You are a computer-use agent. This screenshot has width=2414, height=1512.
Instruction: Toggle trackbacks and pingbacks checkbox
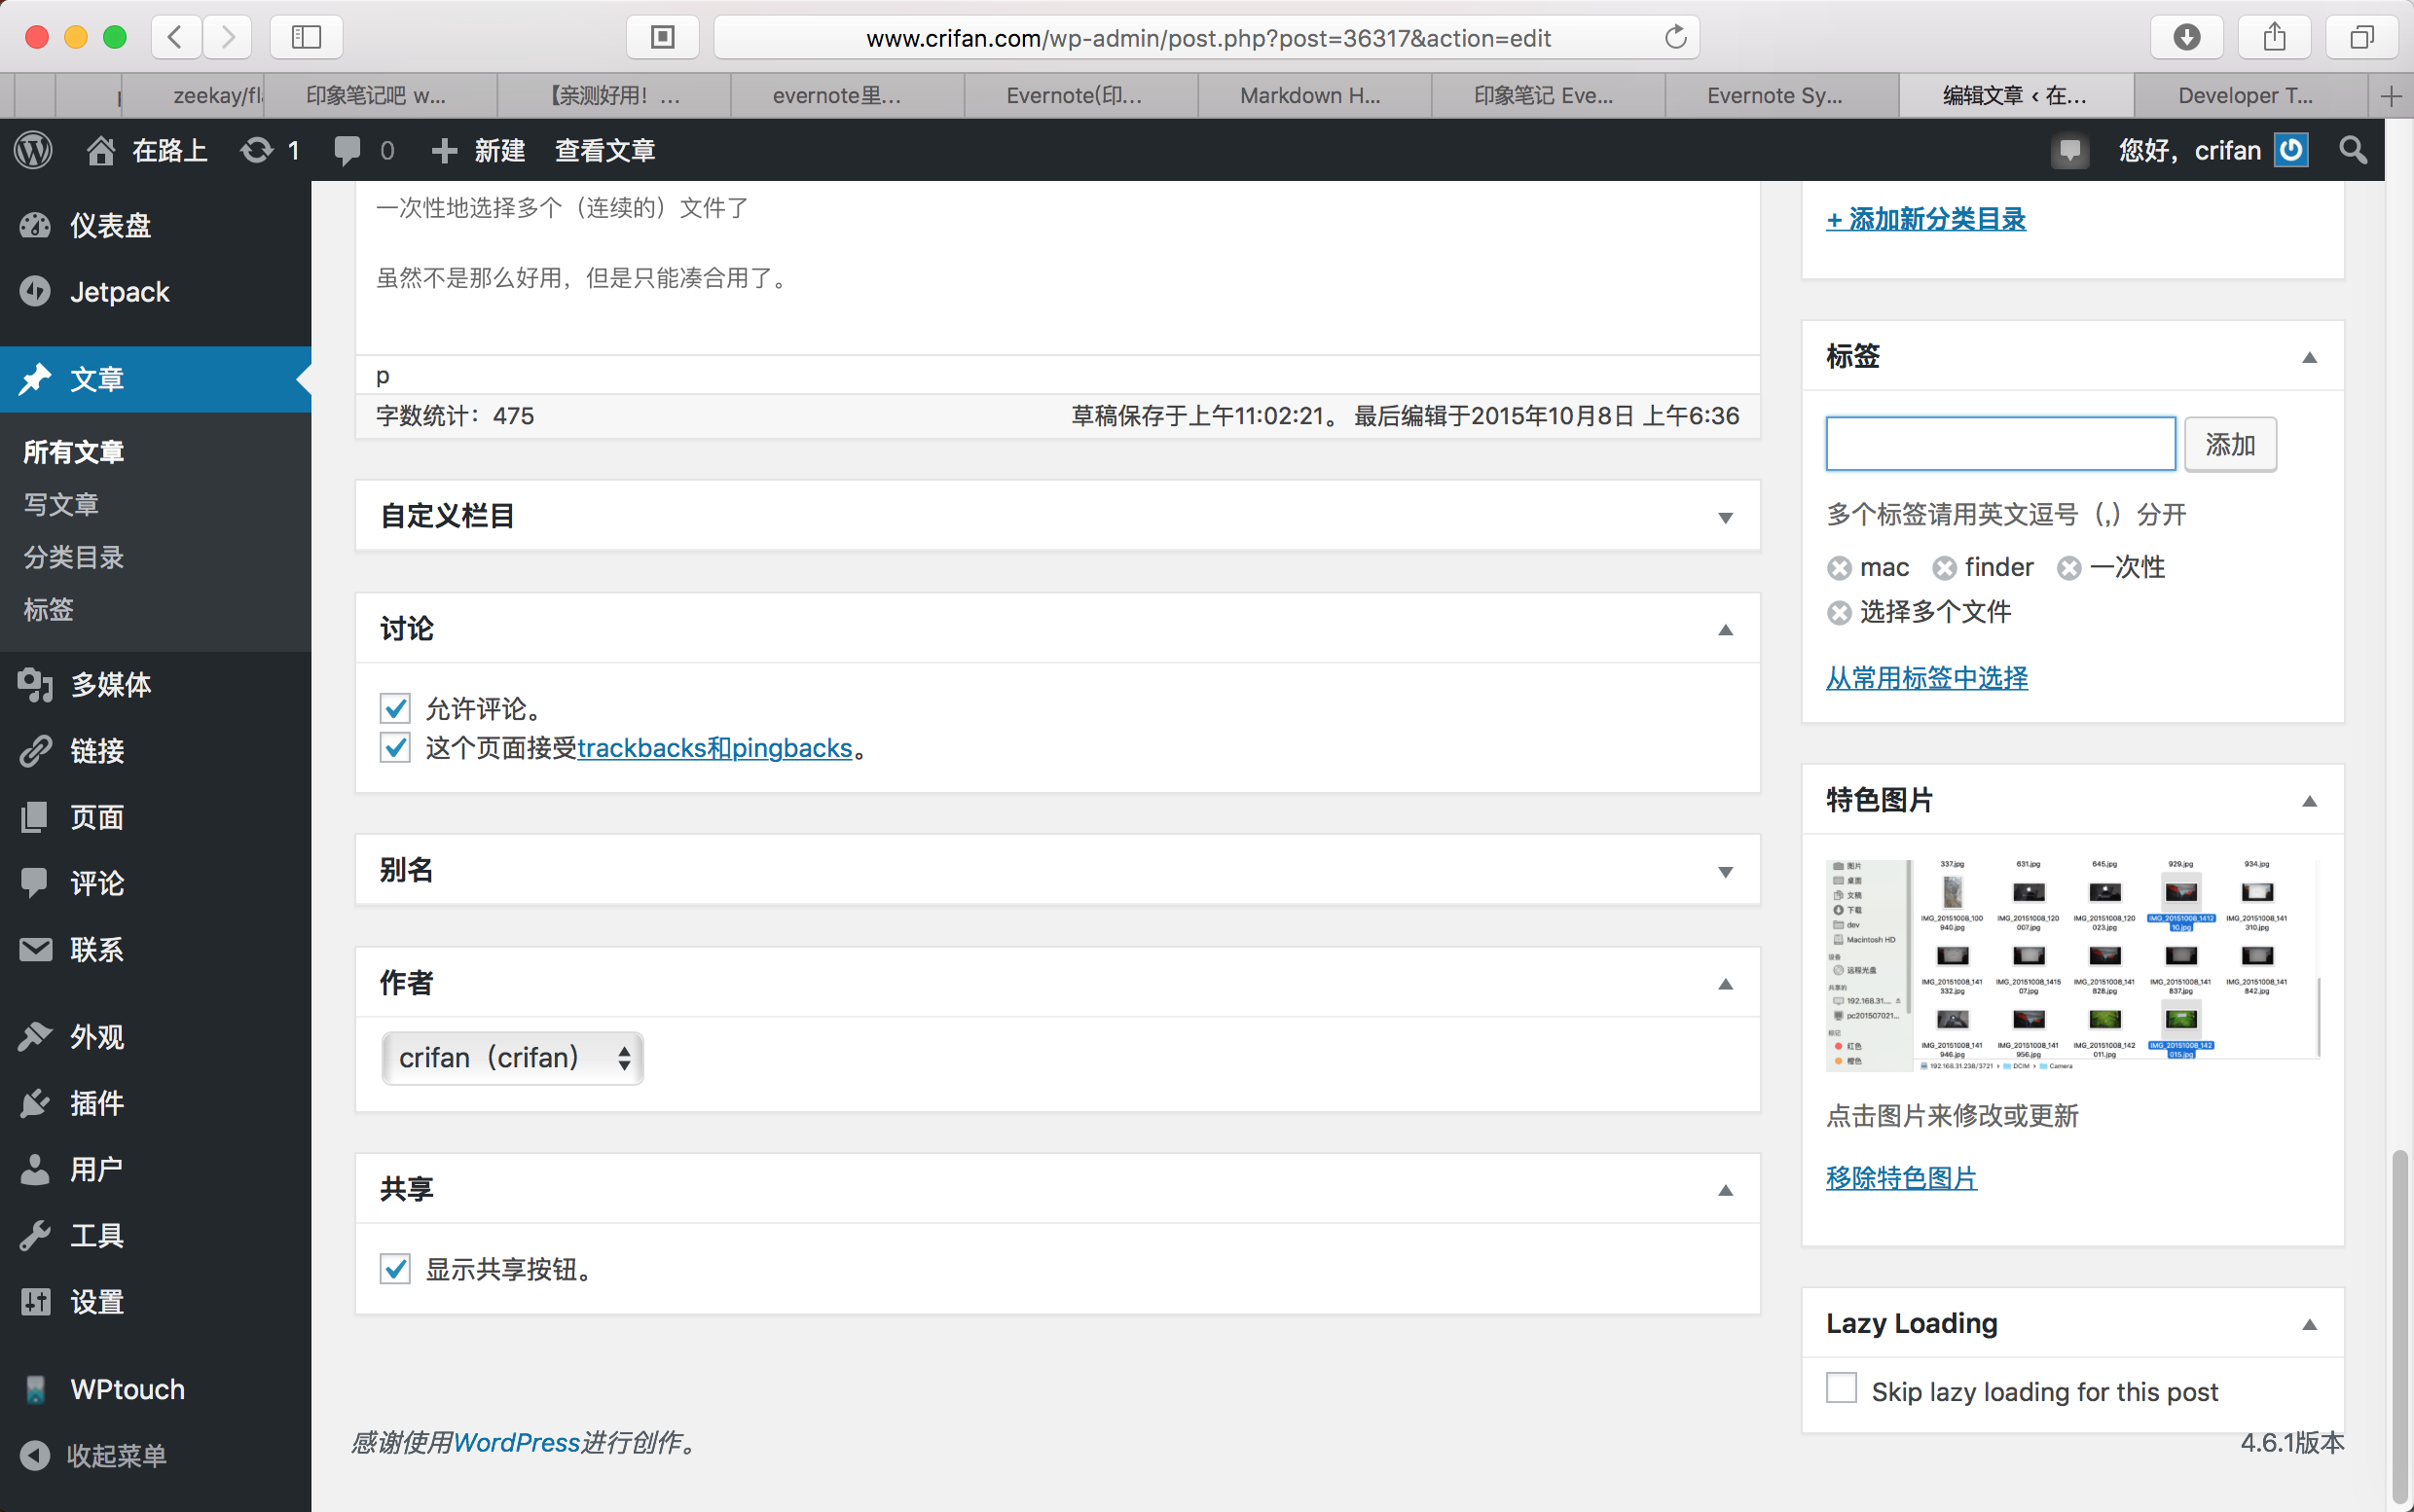(395, 748)
